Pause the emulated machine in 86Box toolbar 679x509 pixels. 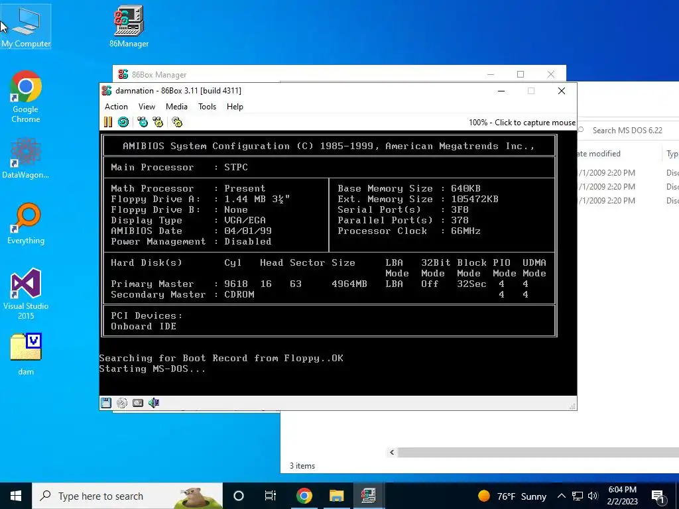pyautogui.click(x=108, y=122)
